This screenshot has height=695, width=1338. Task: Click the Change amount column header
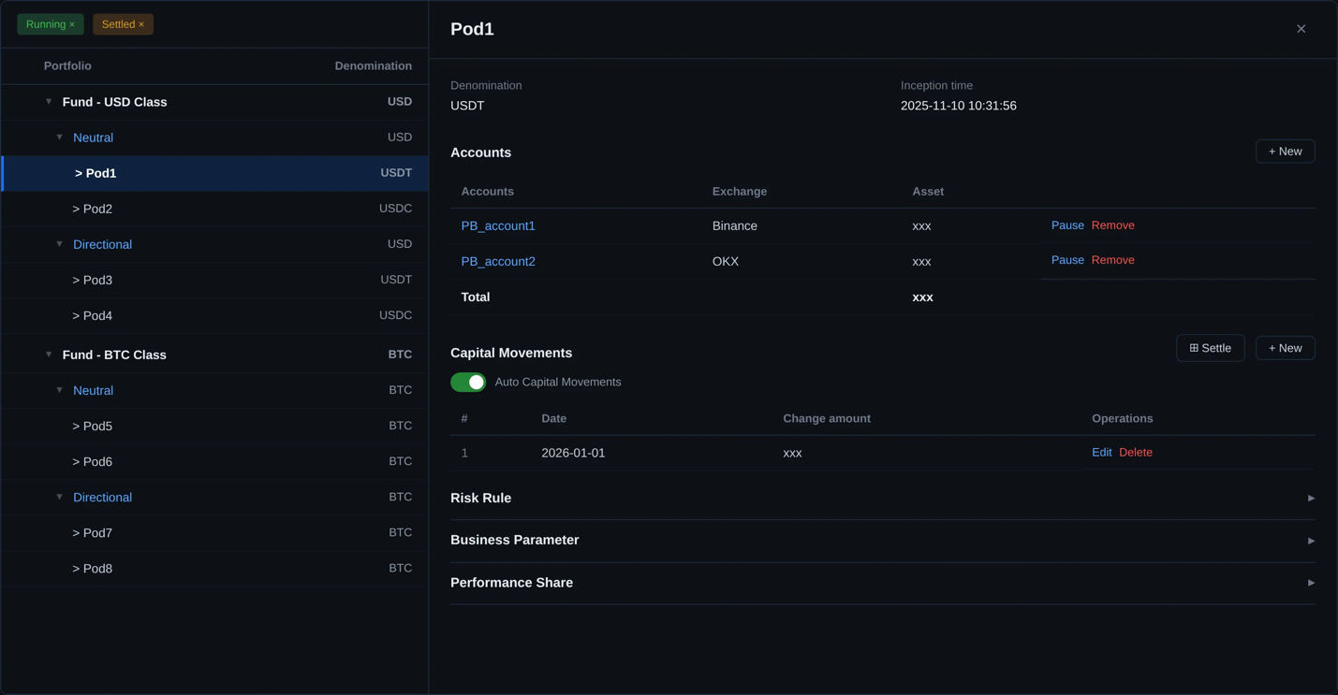[x=827, y=418]
